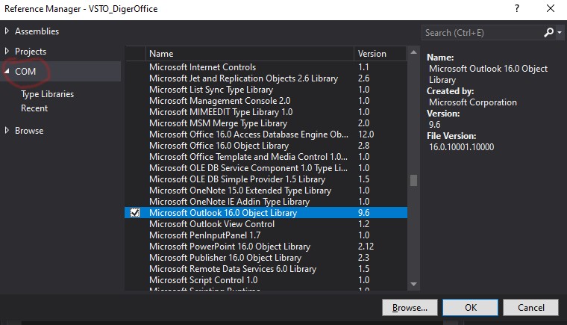567x325 pixels.
Task: Select the Browse category
Action: [x=29, y=131]
